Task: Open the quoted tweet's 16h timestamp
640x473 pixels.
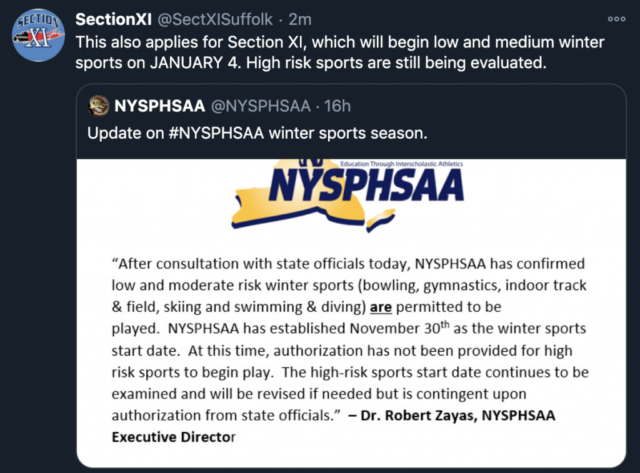Action: [x=337, y=106]
